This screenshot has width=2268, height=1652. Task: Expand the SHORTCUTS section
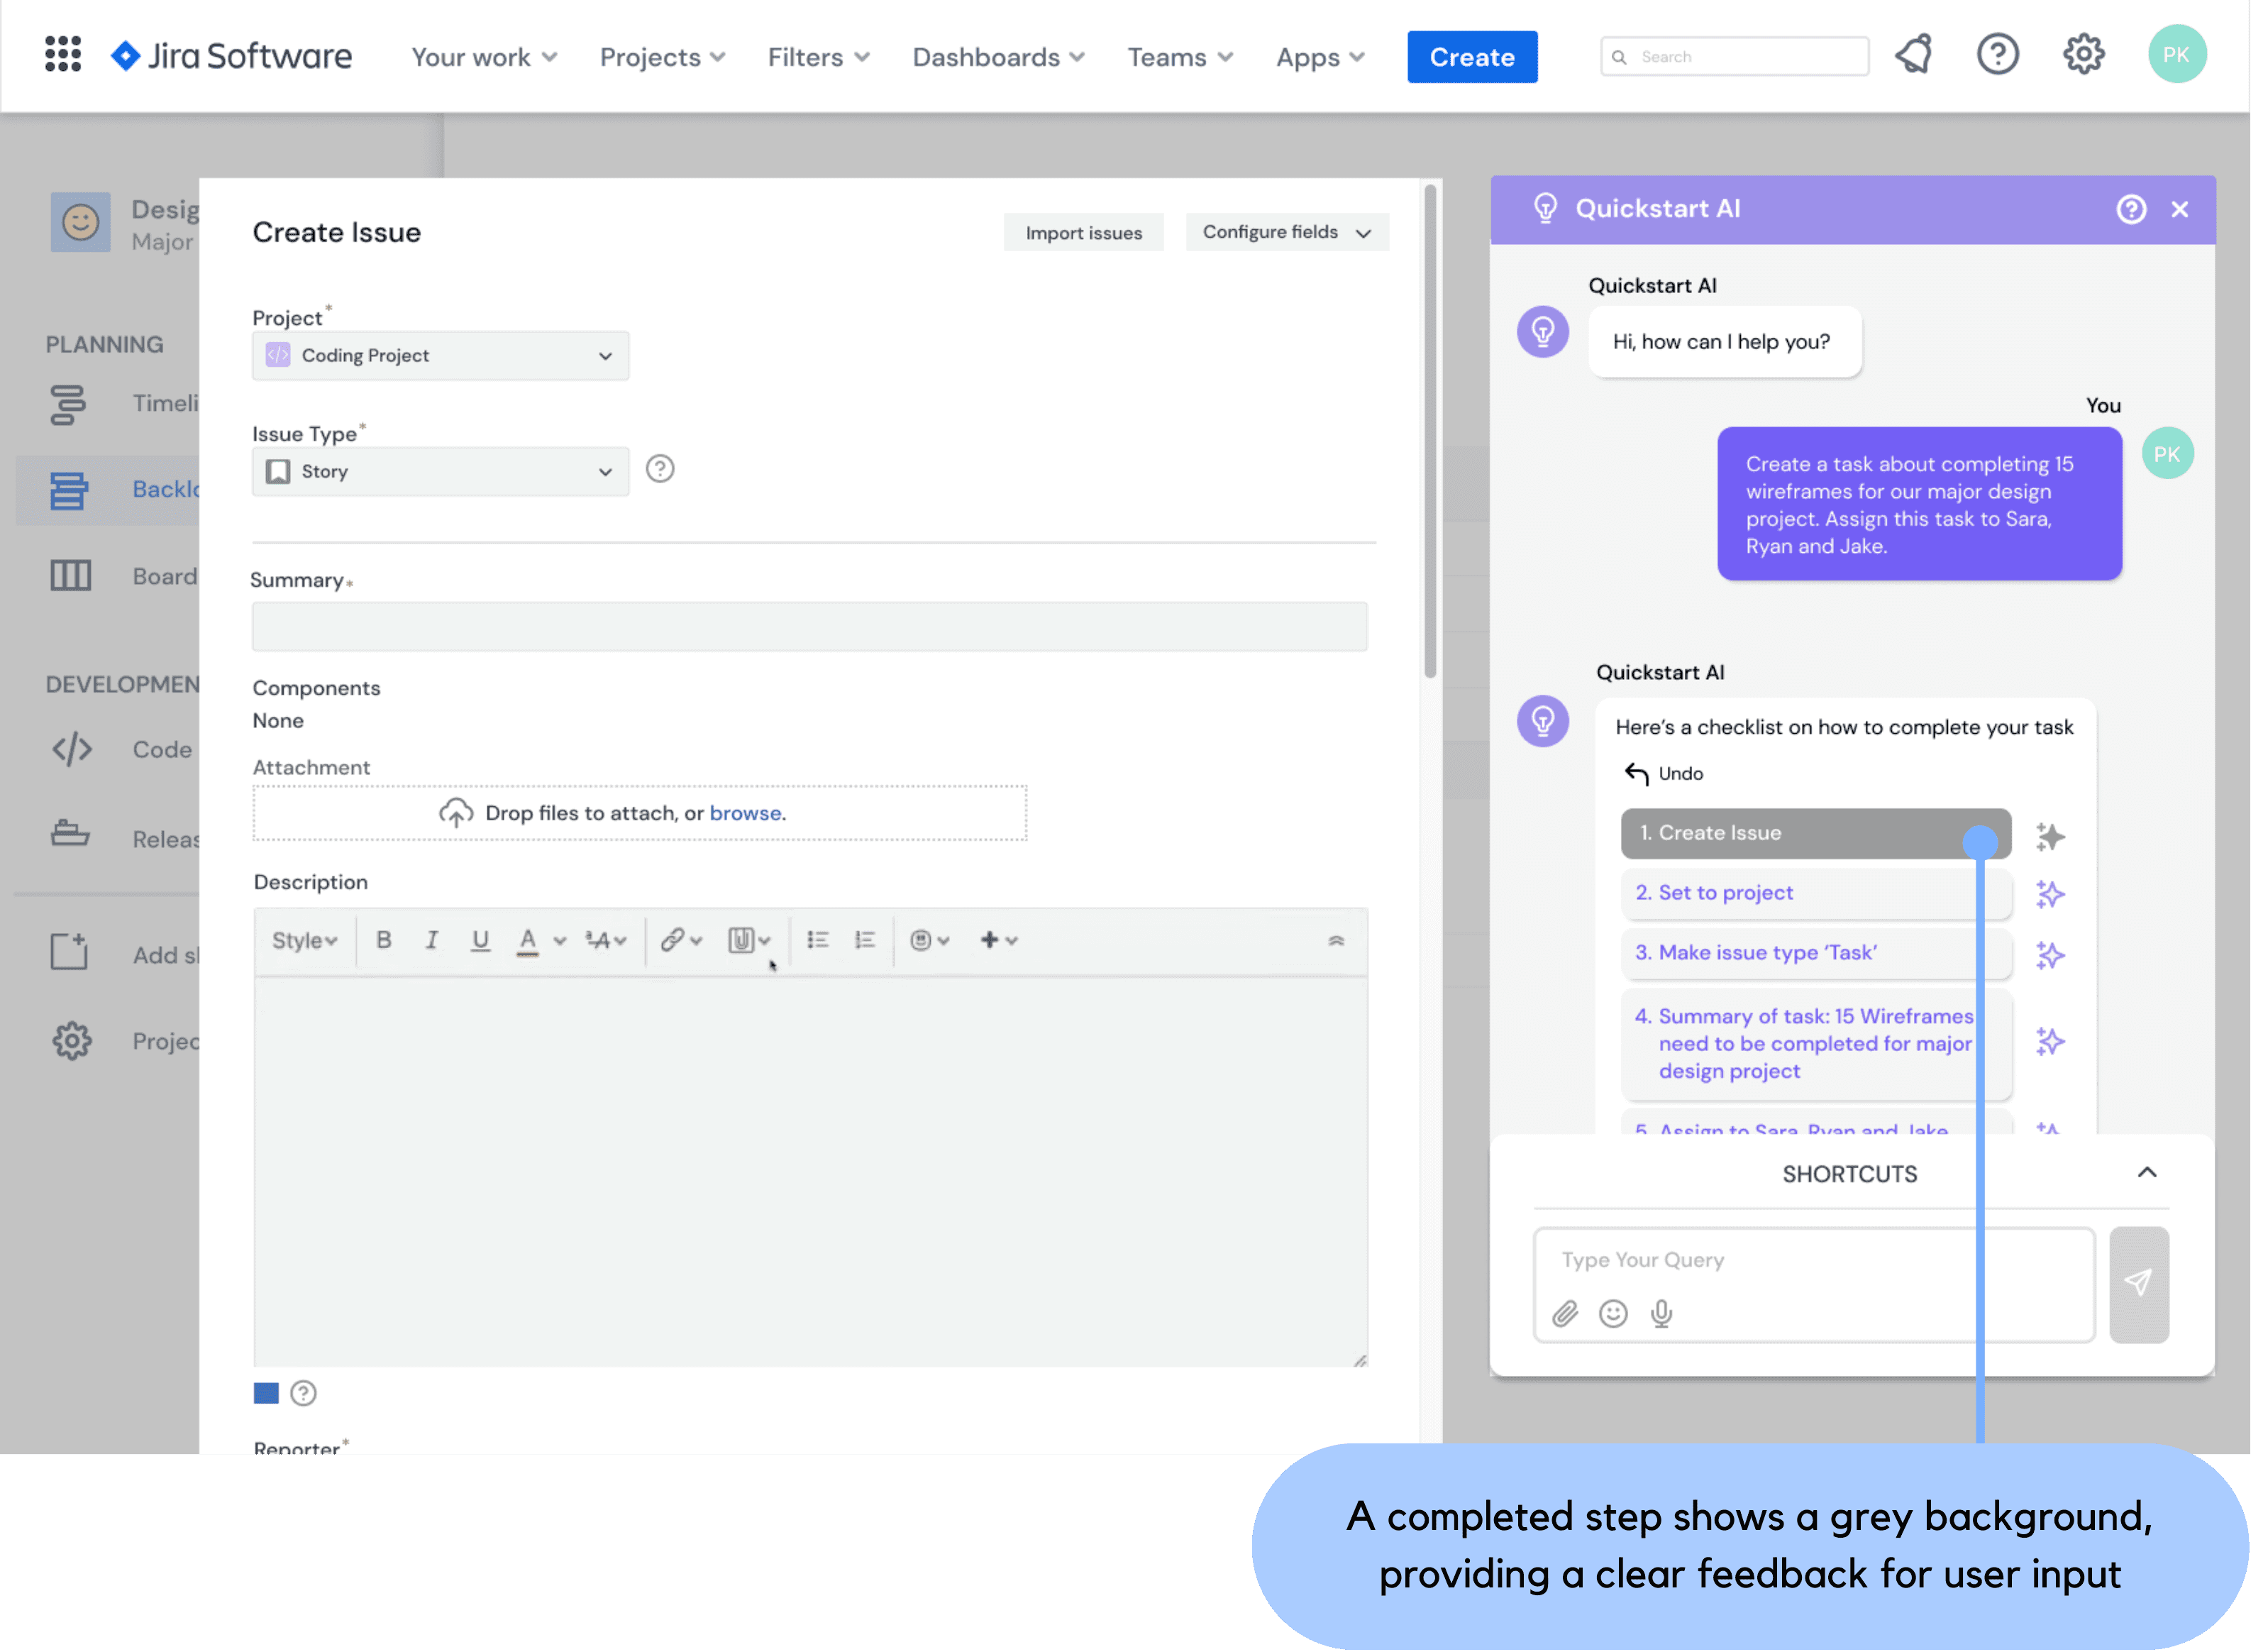click(2147, 1173)
